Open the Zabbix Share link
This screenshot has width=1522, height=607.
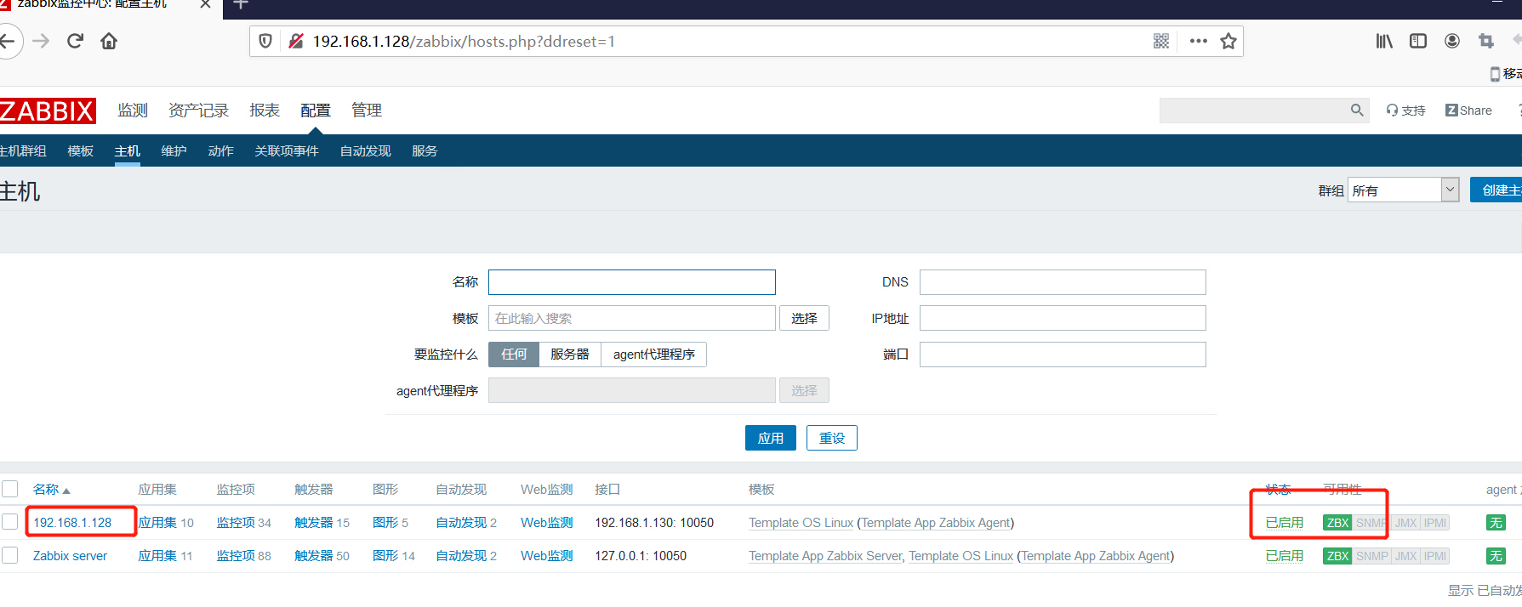(1468, 111)
